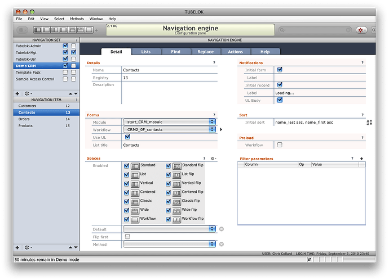Click the Wide flip space icon
The width and height of the screenshot is (389, 280).
point(176,211)
